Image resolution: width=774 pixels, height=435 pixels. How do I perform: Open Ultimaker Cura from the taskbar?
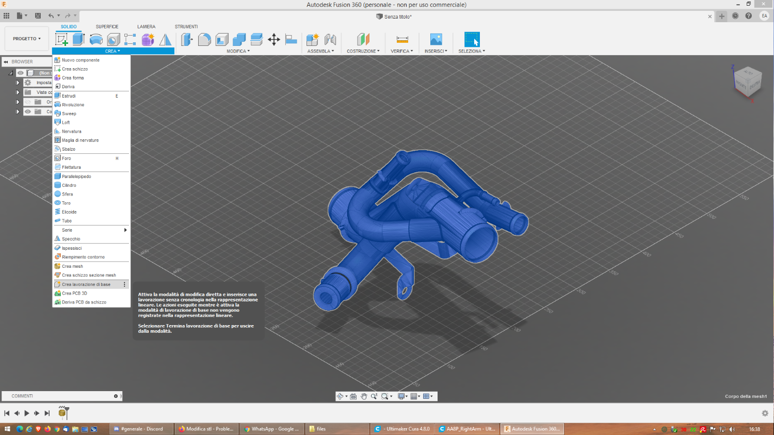pos(402,429)
